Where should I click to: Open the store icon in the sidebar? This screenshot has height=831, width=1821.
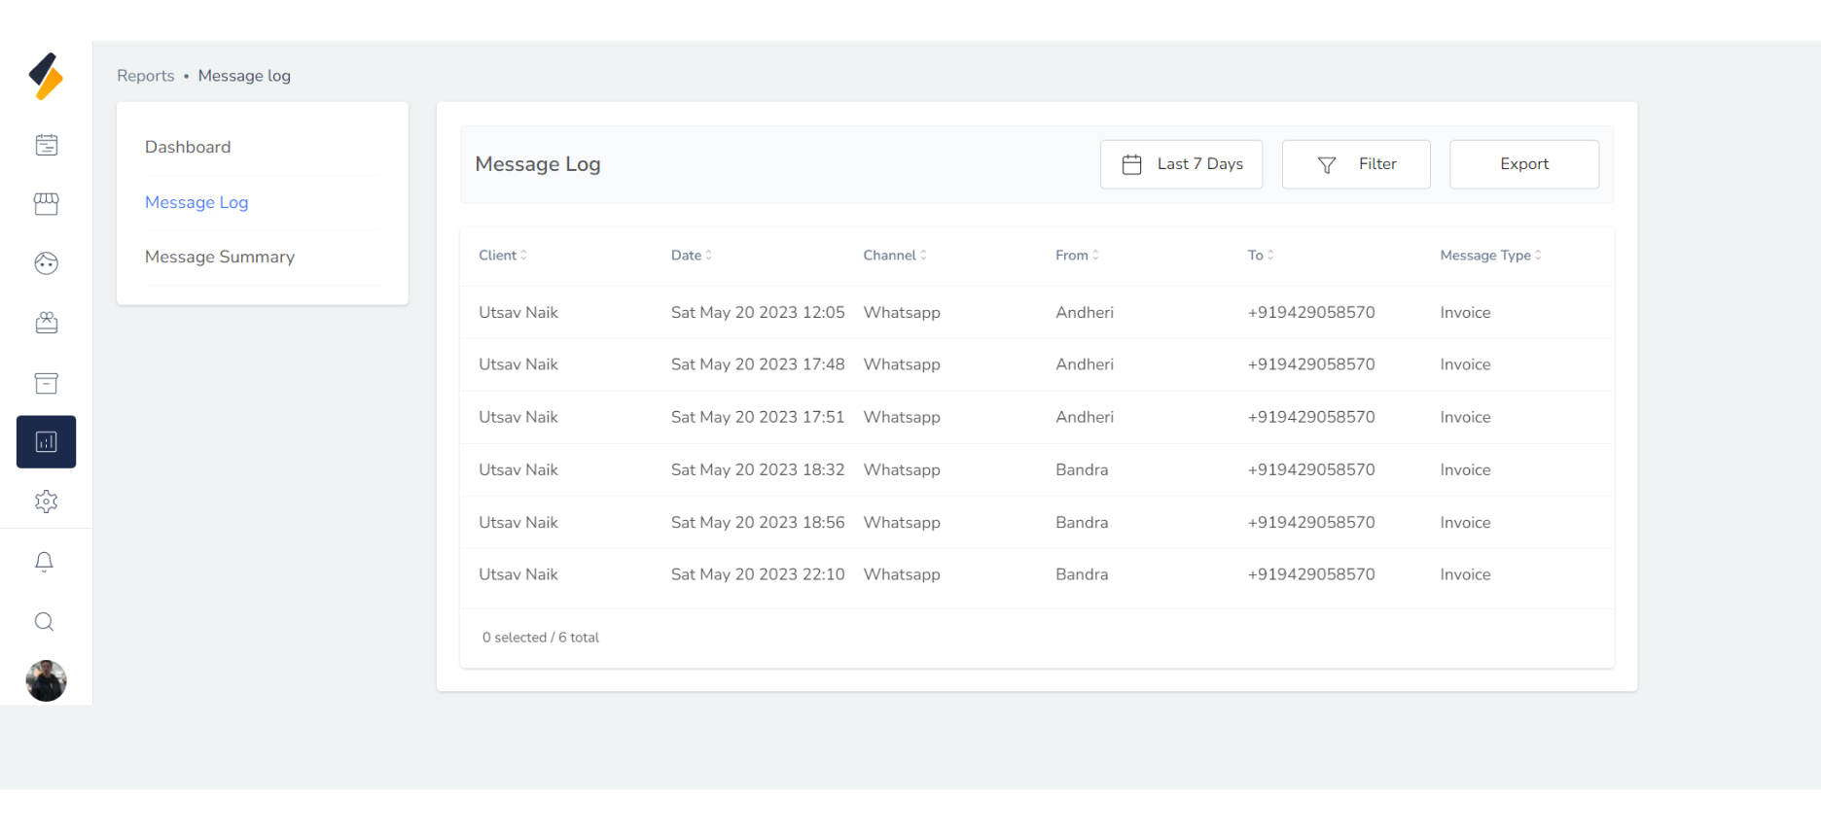click(46, 204)
